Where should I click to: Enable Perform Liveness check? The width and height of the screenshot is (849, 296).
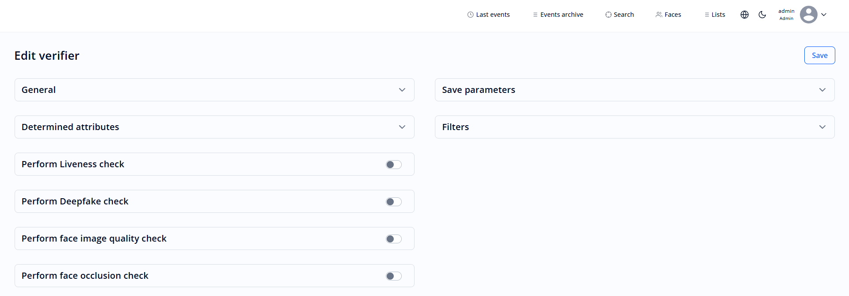393,164
